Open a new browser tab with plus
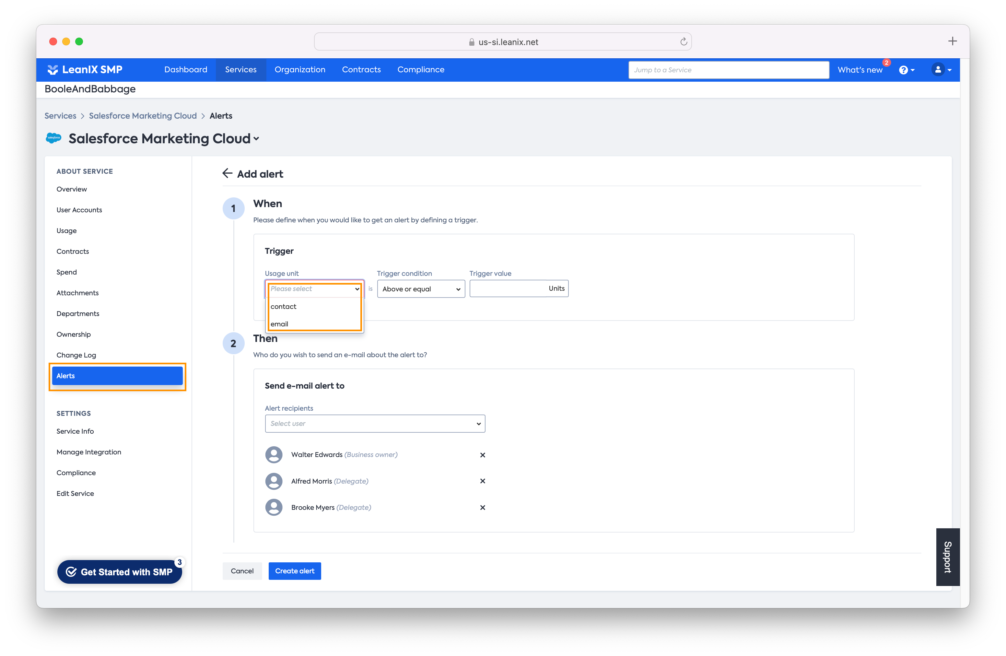This screenshot has height=656, width=1006. pyautogui.click(x=952, y=41)
